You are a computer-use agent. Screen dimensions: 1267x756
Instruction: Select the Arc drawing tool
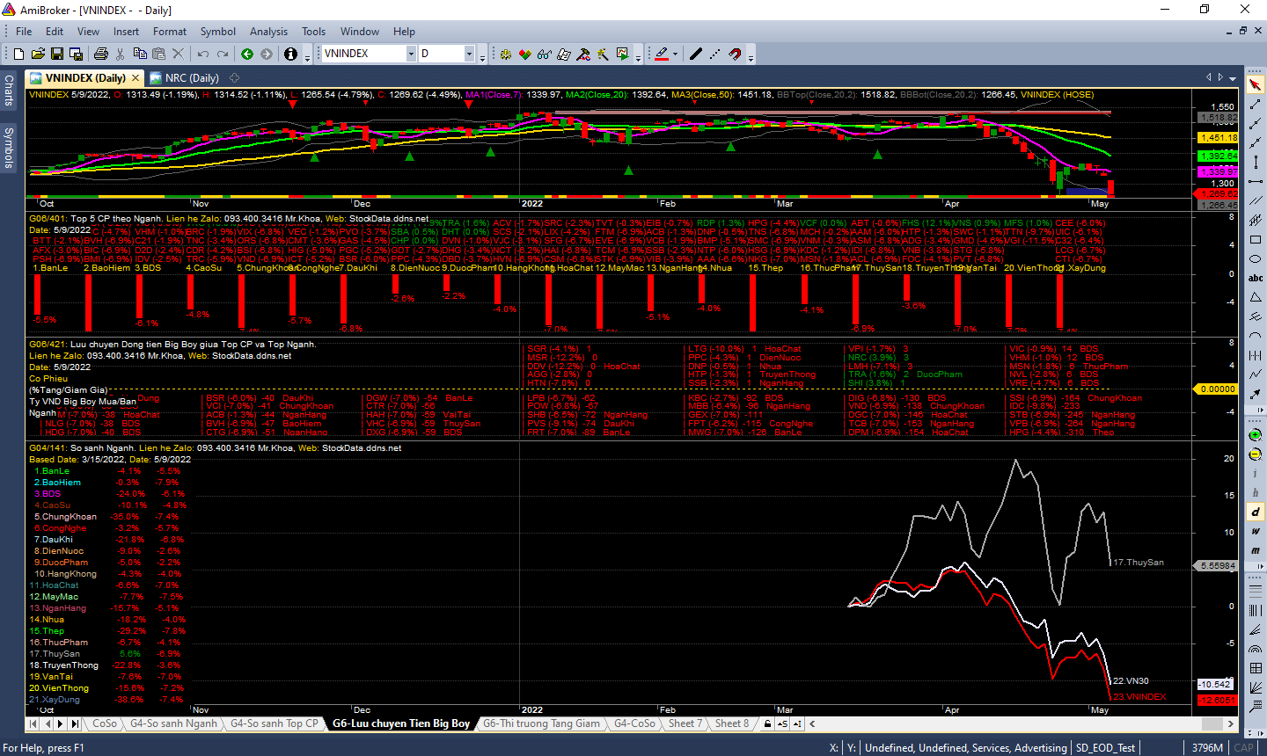(x=1256, y=336)
